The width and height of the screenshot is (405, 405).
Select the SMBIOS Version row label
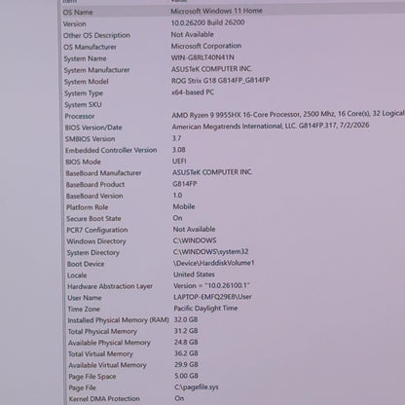(91, 139)
